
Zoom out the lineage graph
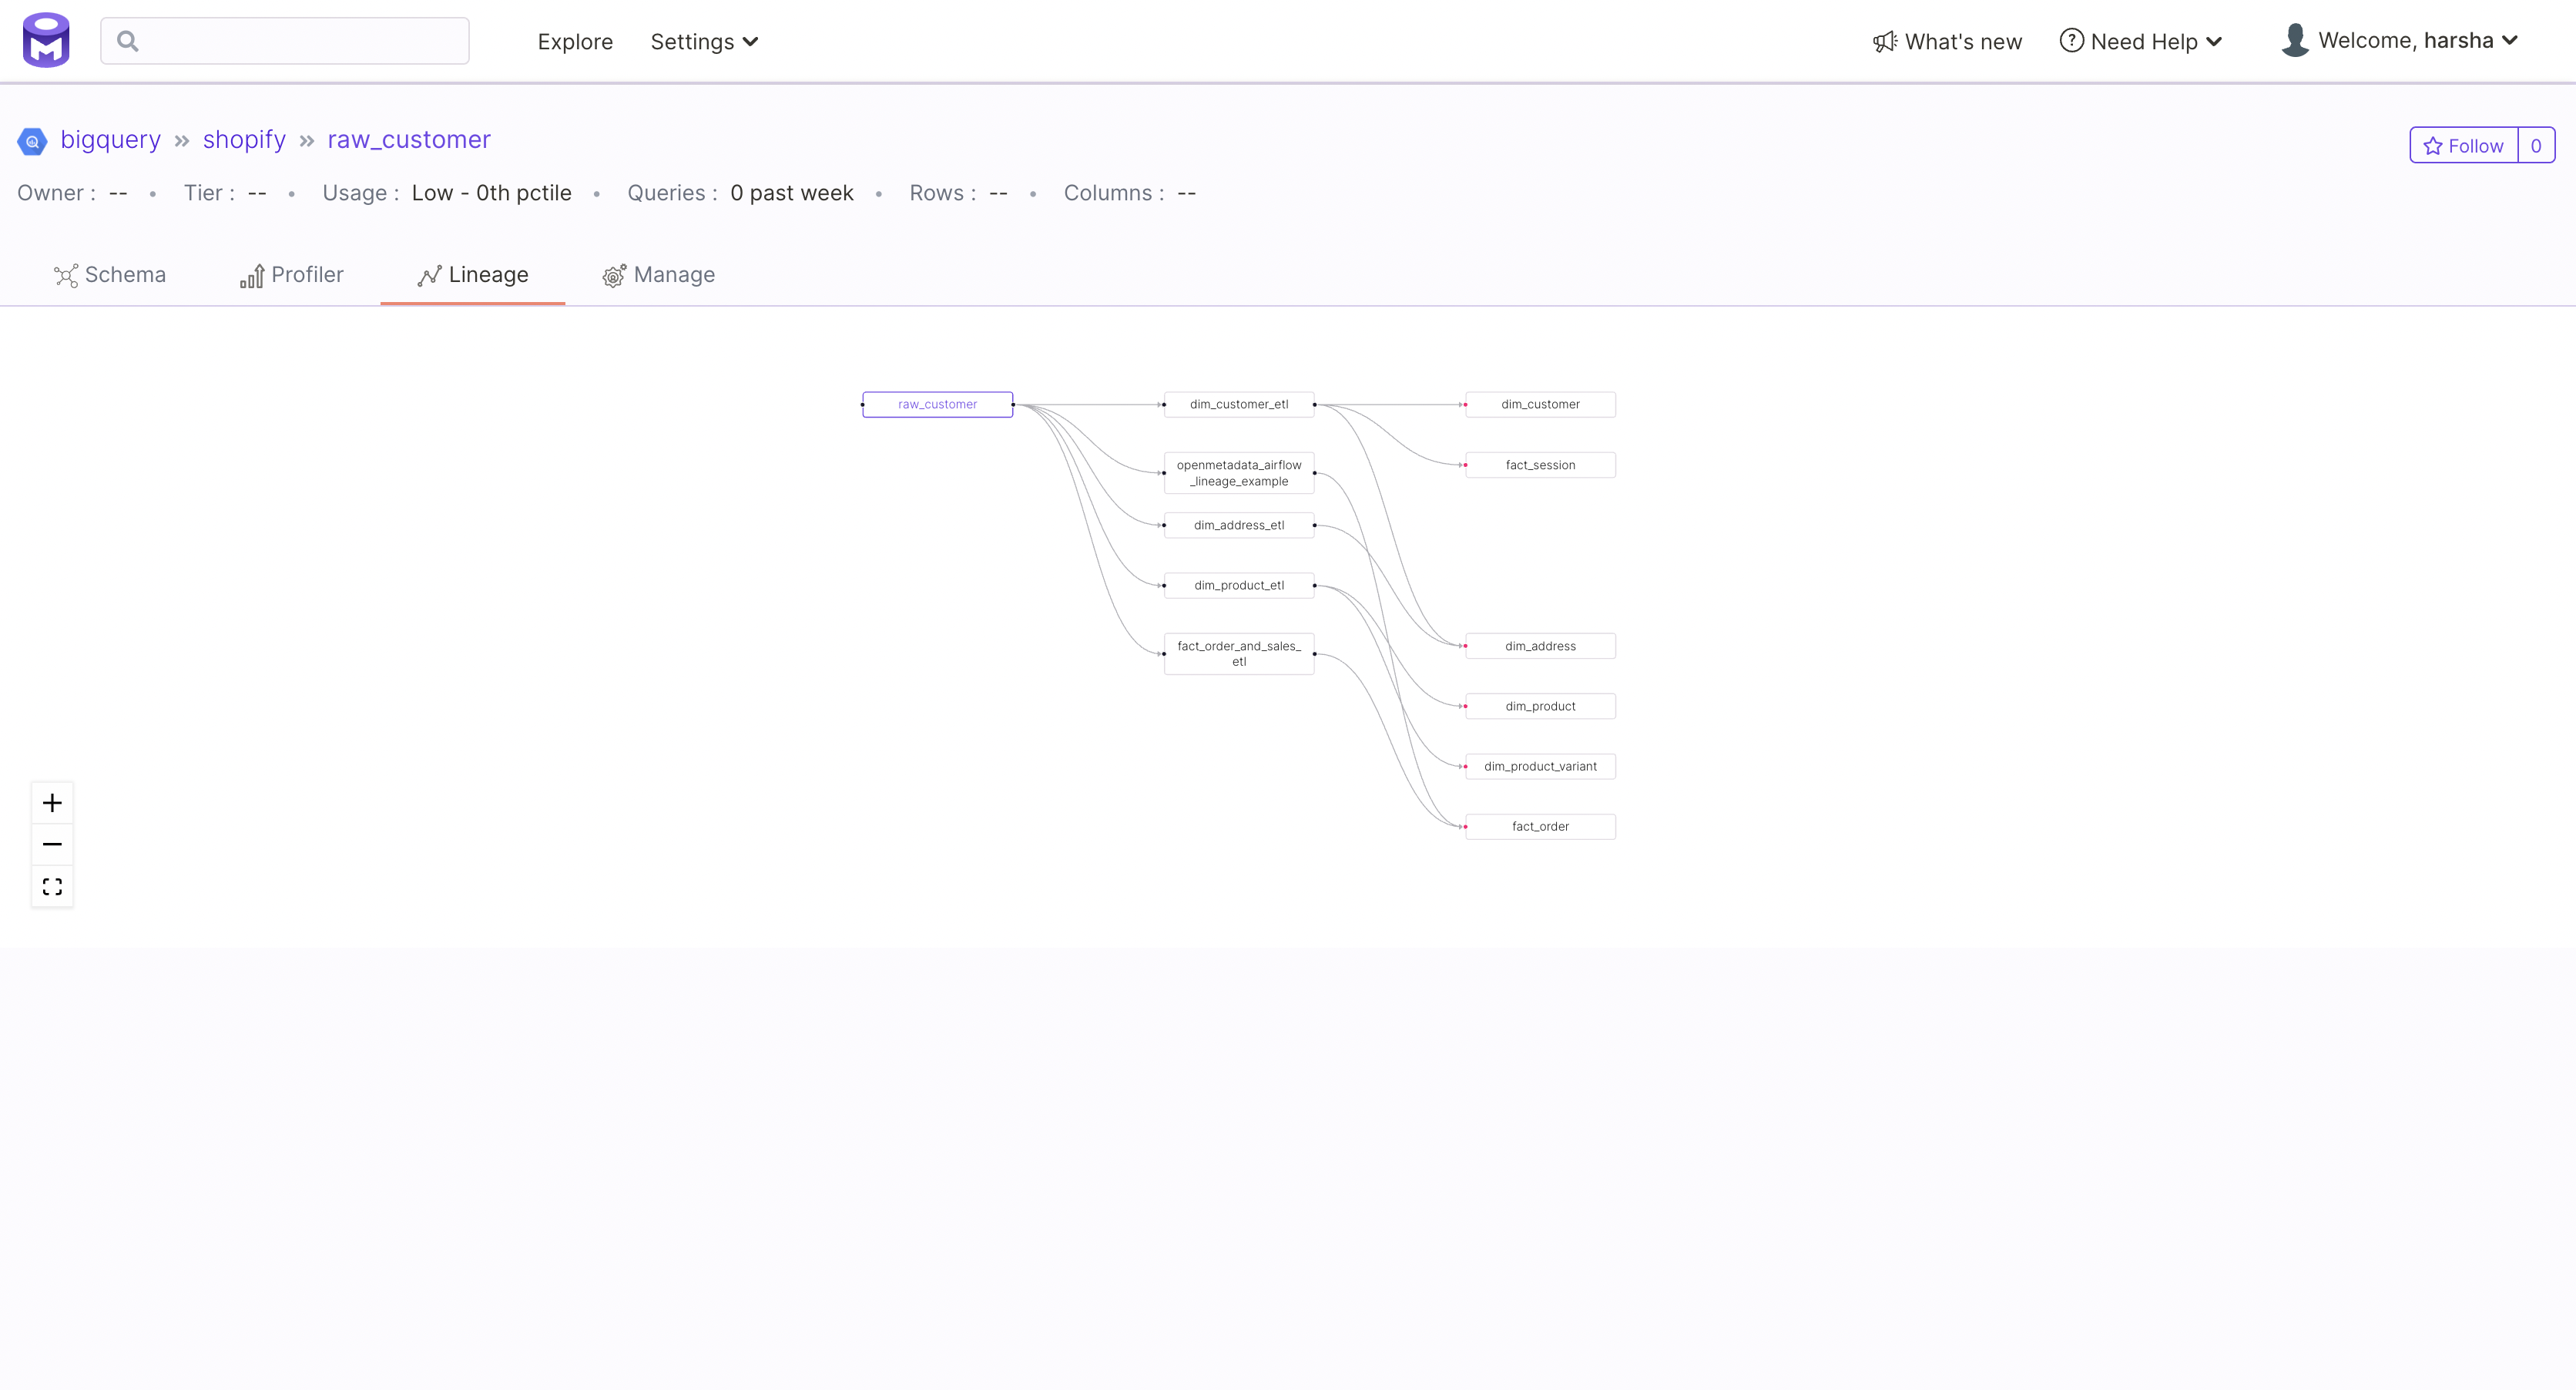coord(52,845)
